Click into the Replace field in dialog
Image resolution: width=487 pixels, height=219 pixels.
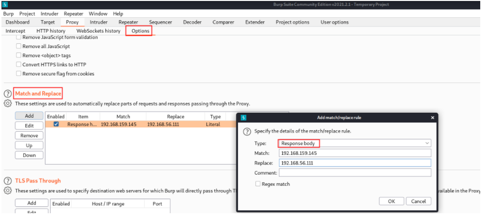pos(355,163)
